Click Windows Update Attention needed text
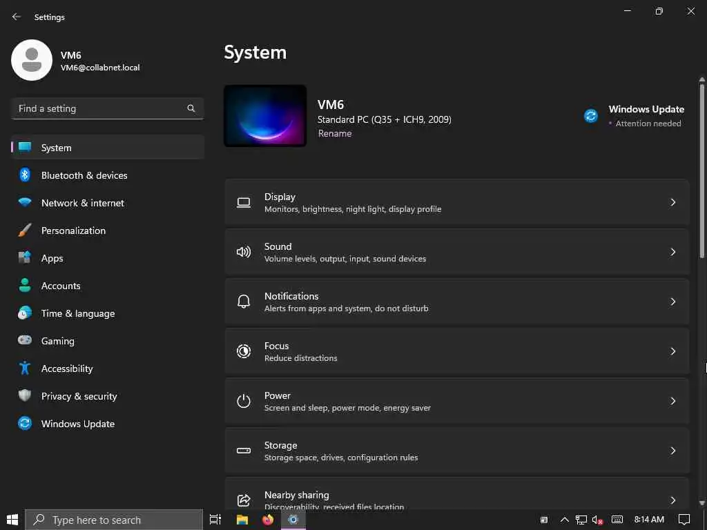The height and width of the screenshot is (530, 707). click(648, 124)
